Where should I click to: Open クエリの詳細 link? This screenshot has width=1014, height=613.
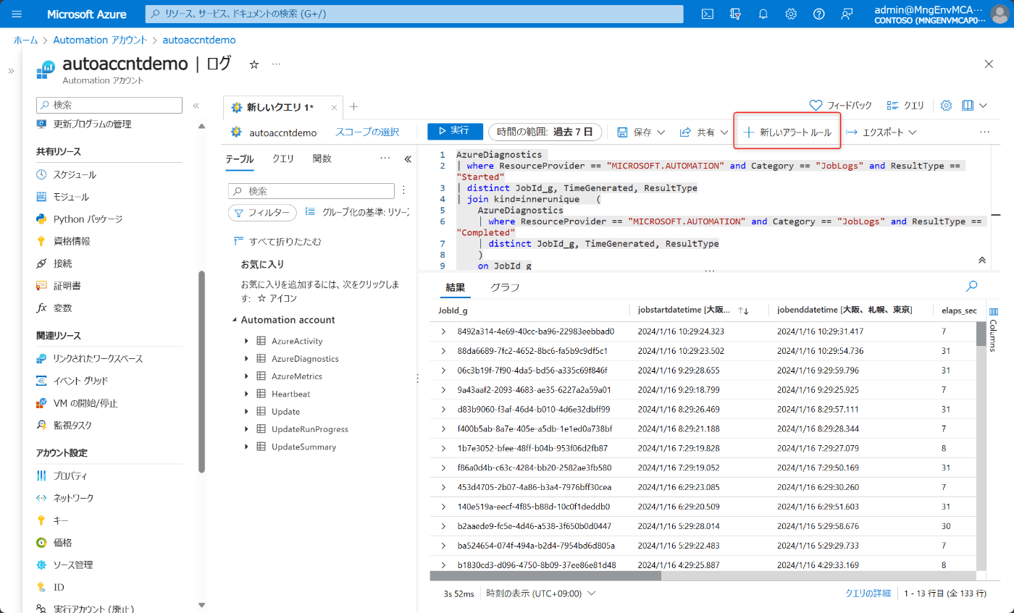tap(868, 593)
